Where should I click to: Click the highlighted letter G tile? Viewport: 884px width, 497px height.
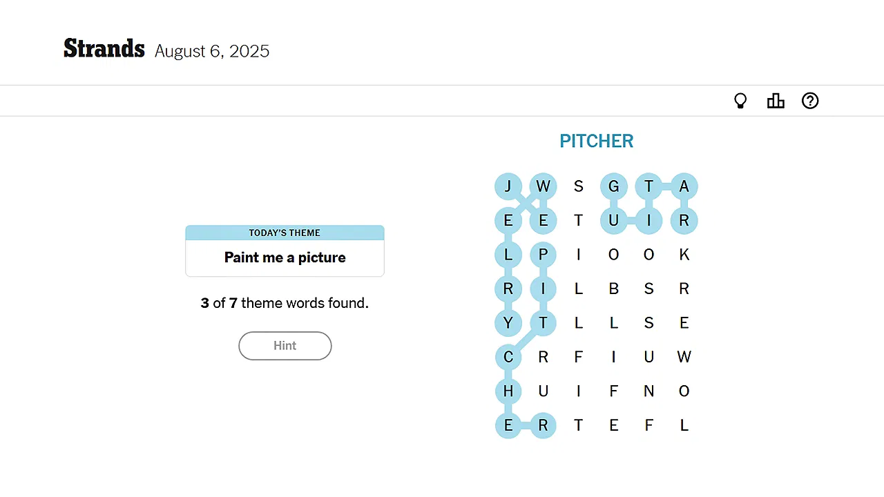(613, 186)
